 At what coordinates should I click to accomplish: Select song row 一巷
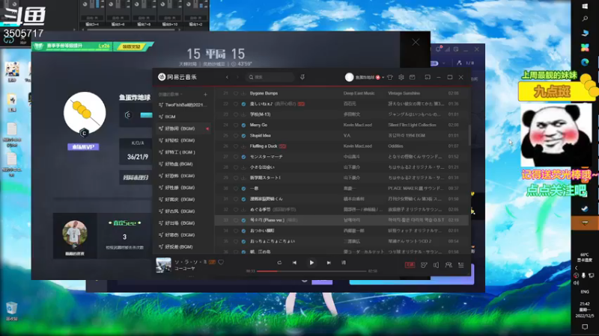coord(341,189)
